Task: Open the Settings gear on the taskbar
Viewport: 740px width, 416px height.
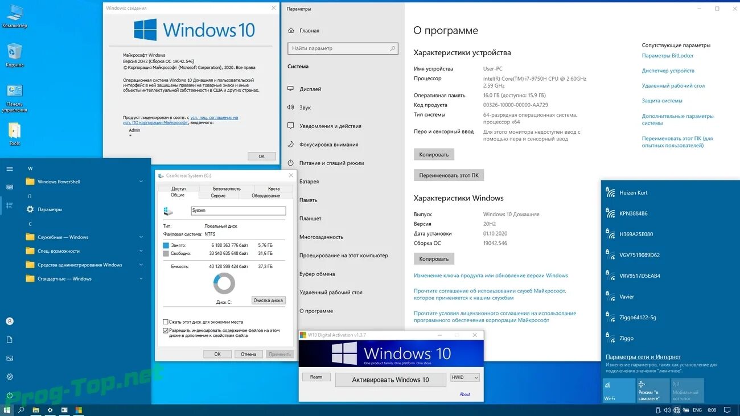Action: click(50, 410)
